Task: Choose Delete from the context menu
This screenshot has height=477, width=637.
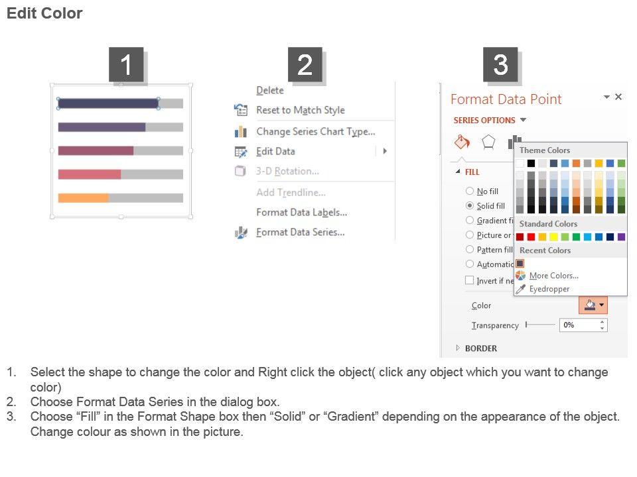Action: pyautogui.click(x=269, y=91)
